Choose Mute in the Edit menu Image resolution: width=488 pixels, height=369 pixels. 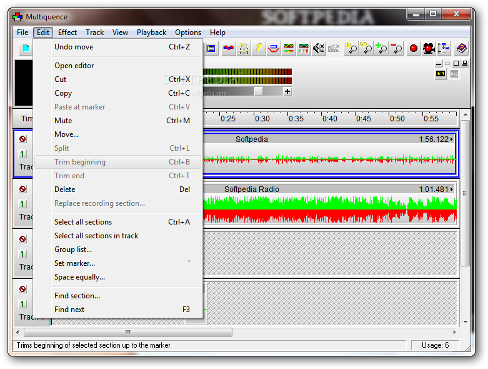(118, 121)
